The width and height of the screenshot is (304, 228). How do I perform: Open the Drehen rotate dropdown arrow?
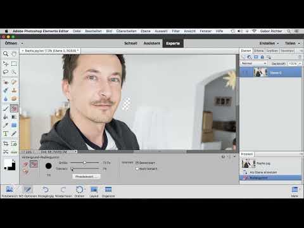point(85,189)
